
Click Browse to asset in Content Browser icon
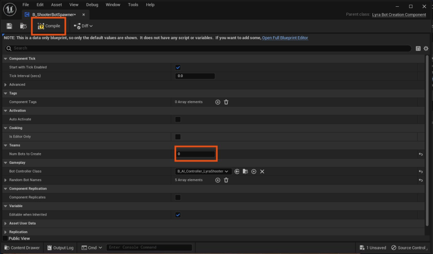(x=24, y=26)
